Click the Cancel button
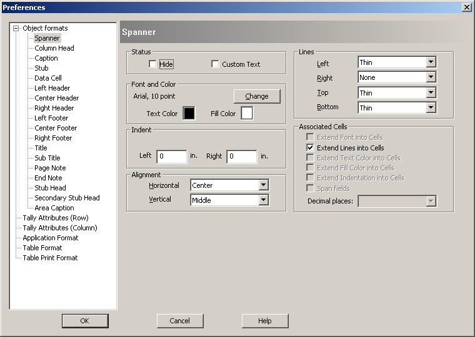475x337 pixels. [x=180, y=321]
